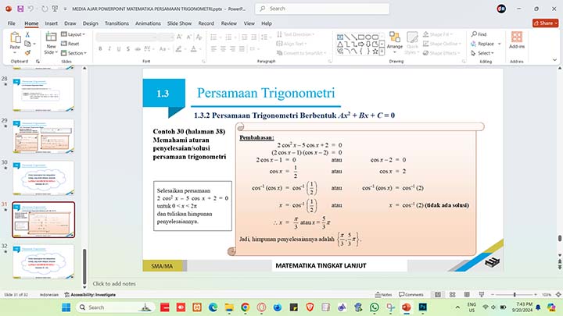Toggle Align Left paragraph
Screen dimensions: 563x316
point(213,48)
